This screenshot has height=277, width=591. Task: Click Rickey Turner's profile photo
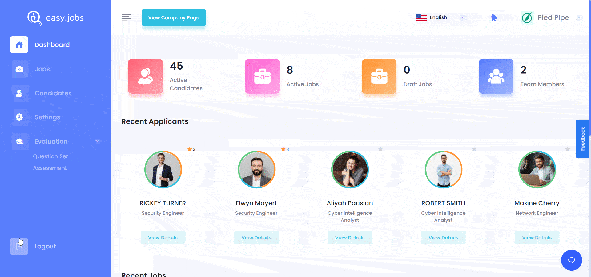pyautogui.click(x=163, y=169)
